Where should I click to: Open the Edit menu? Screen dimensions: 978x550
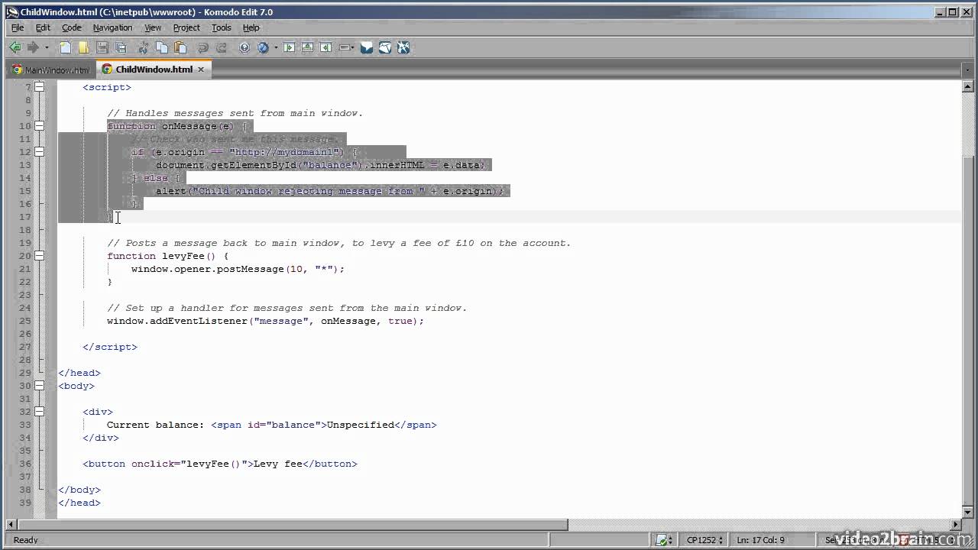click(43, 27)
